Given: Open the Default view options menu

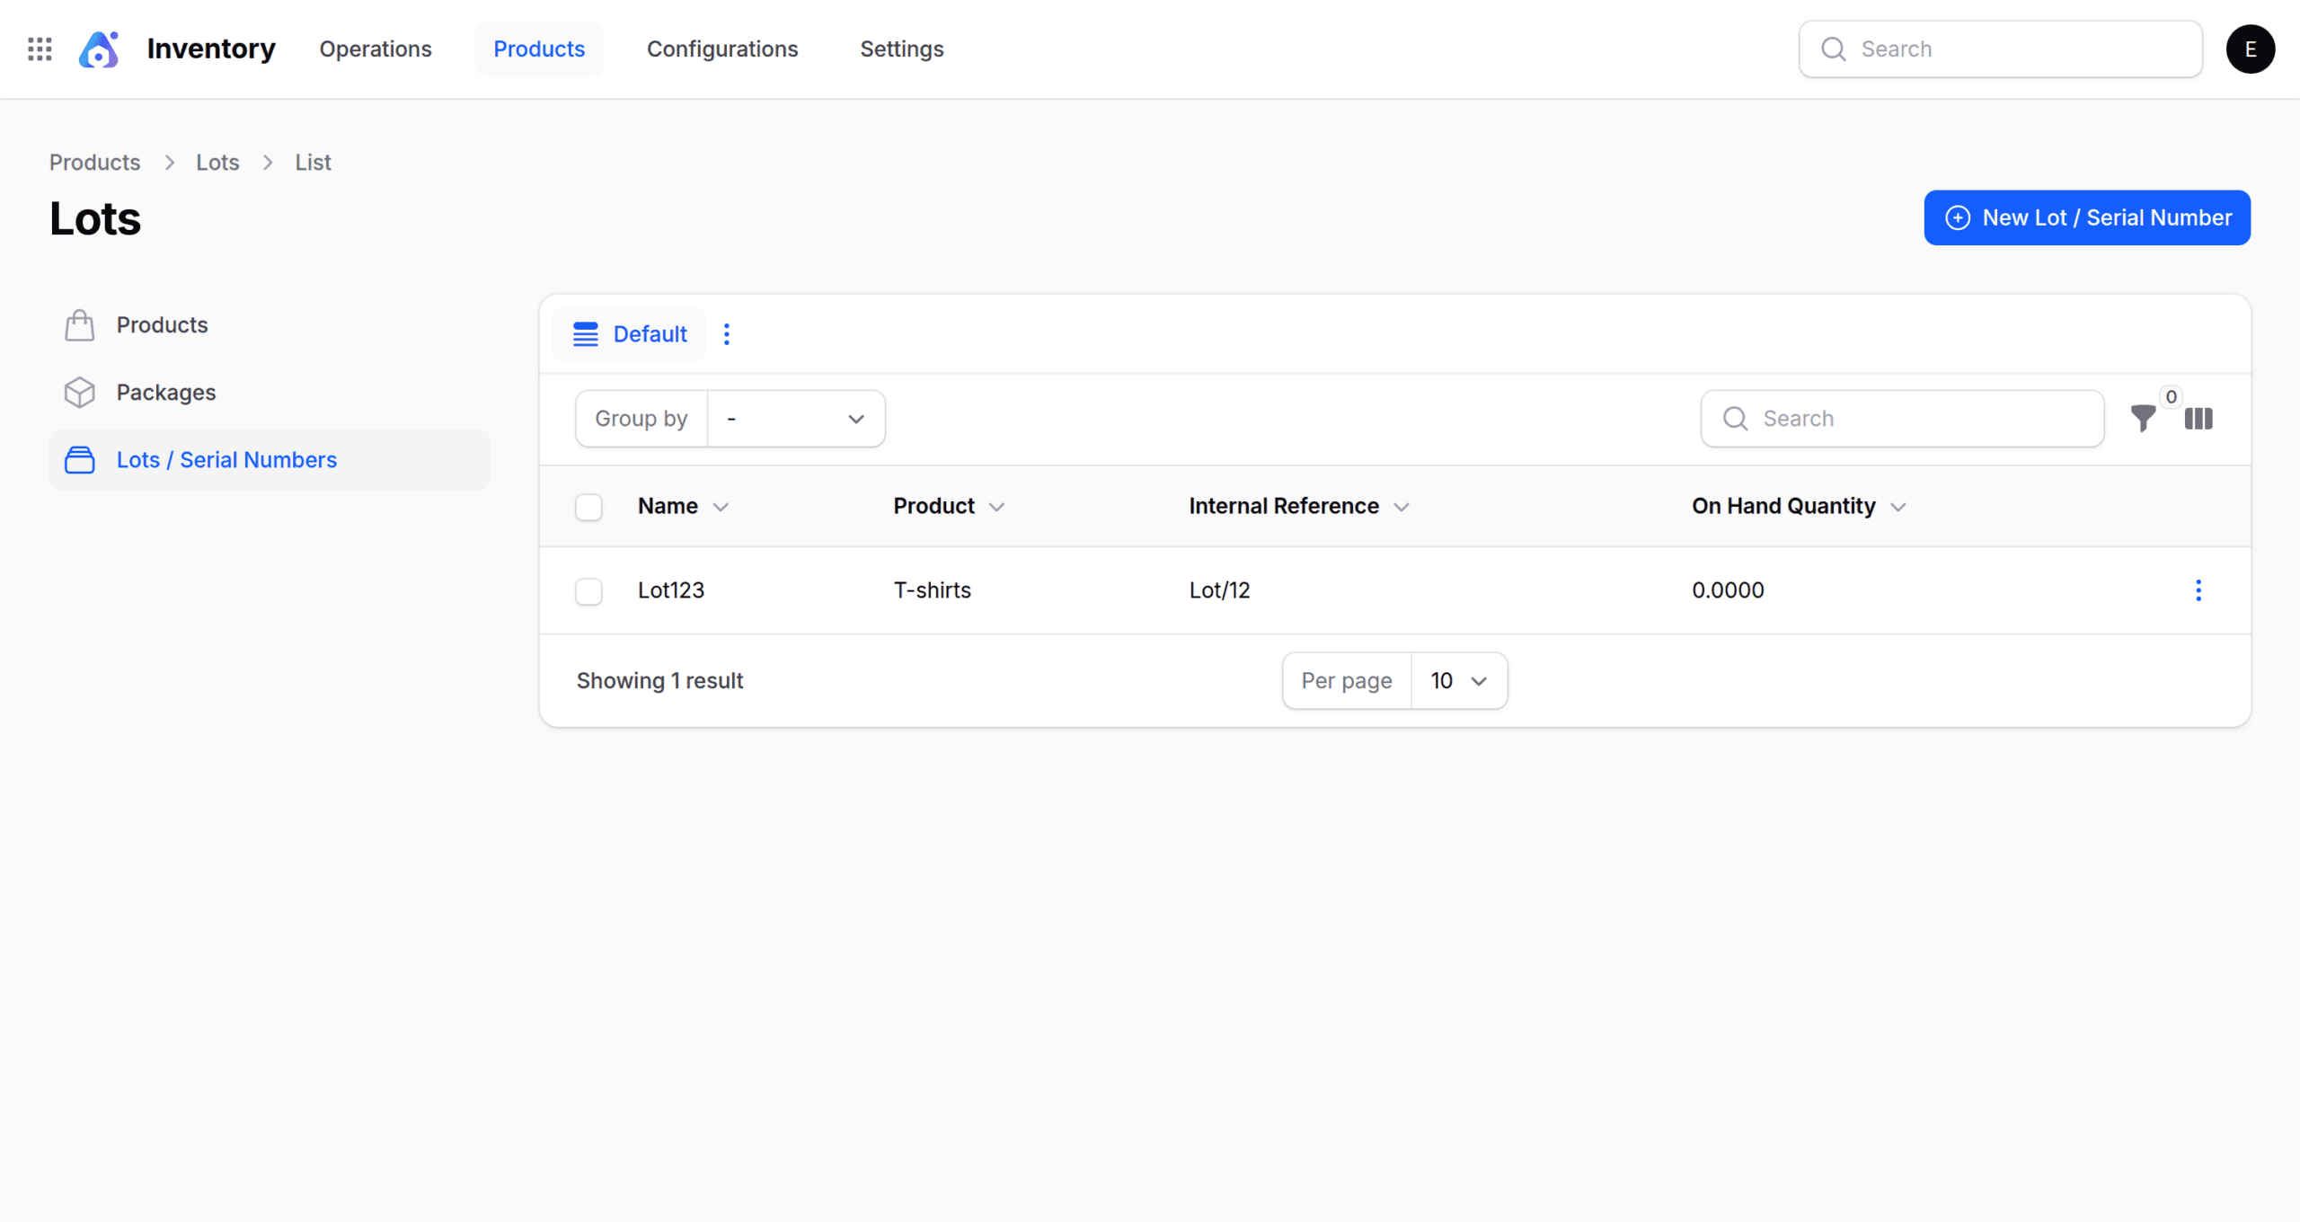Looking at the screenshot, I should click(727, 334).
